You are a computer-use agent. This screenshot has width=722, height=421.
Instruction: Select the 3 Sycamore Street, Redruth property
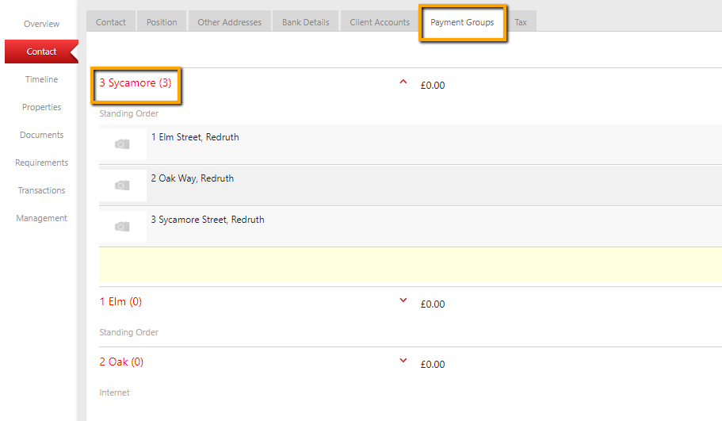pyautogui.click(x=208, y=220)
